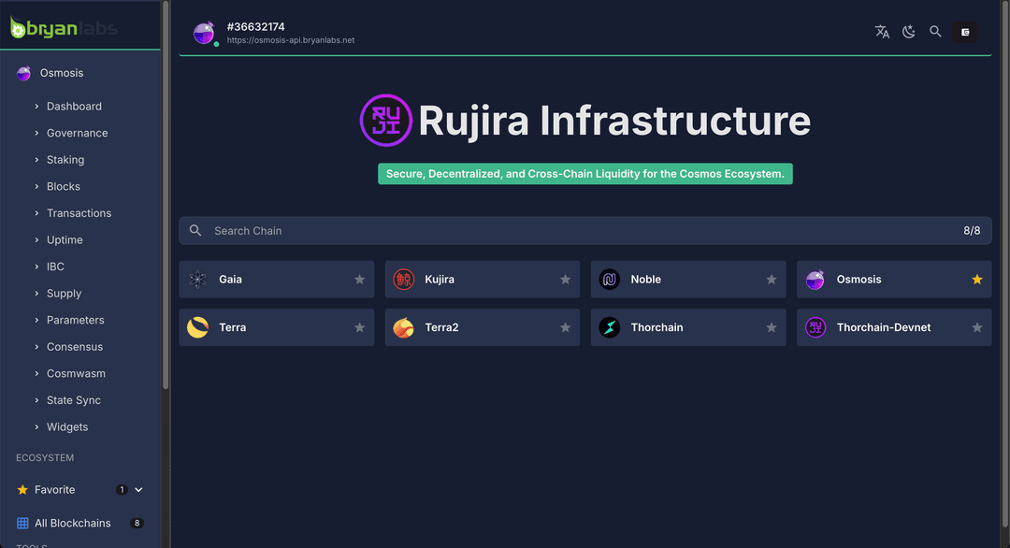The height and width of the screenshot is (548, 1010).
Task: Expand the Staking chevron
Action: click(x=36, y=160)
